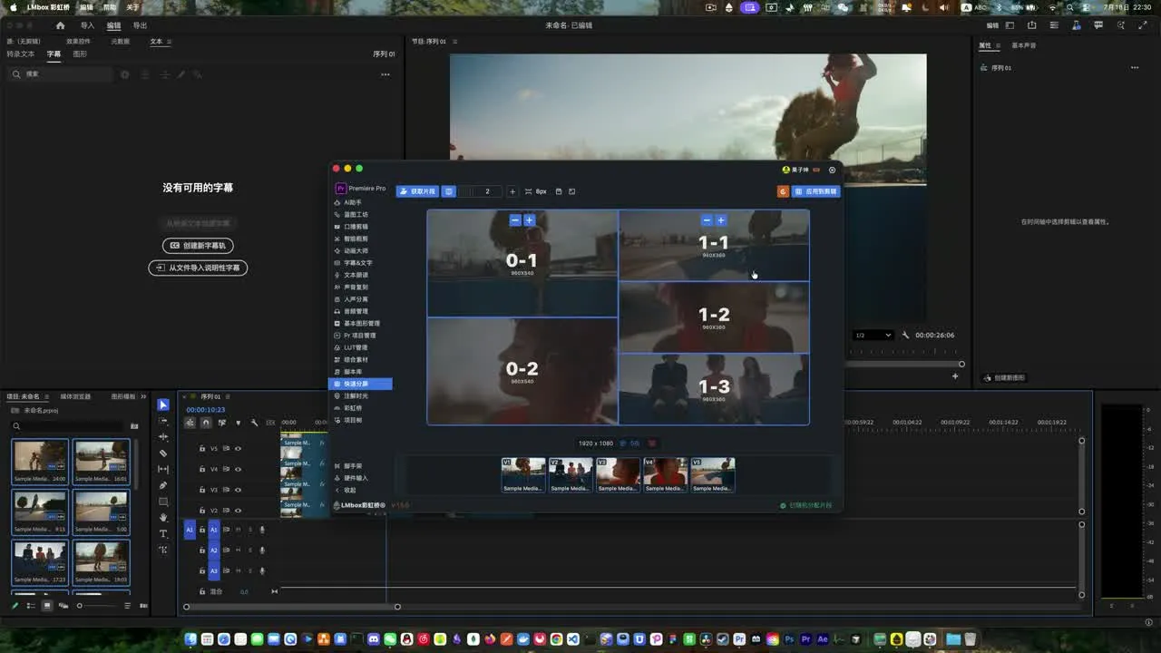Select the Hand tool
Image resolution: width=1161 pixels, height=653 pixels.
tap(163, 517)
